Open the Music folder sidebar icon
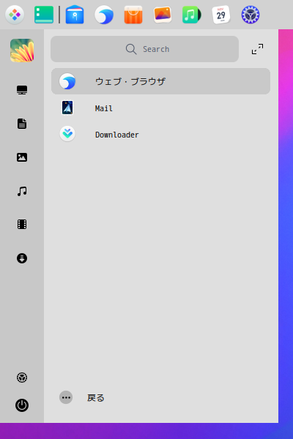This screenshot has width=293, height=439. tap(22, 191)
